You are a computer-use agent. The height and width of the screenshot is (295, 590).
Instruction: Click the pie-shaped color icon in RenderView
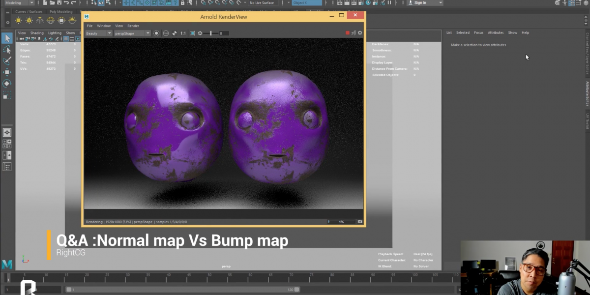click(175, 33)
